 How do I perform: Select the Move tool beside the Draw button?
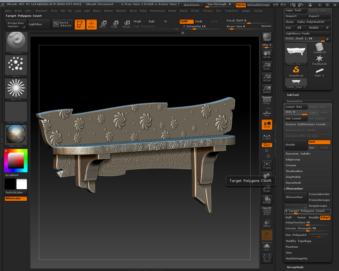[x=103, y=25]
